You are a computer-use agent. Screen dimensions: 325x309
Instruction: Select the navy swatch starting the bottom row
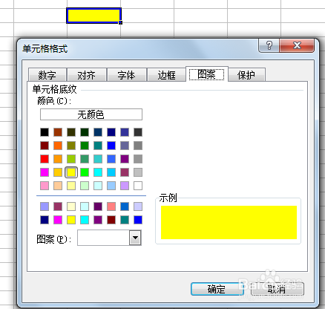coord(45,220)
